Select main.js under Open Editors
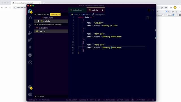 (x=51, y=21)
